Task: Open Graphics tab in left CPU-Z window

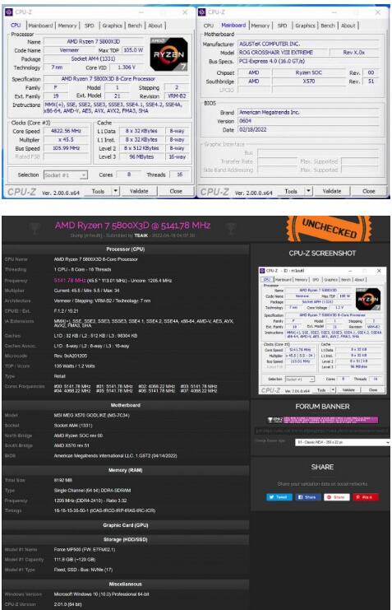Action: point(113,26)
